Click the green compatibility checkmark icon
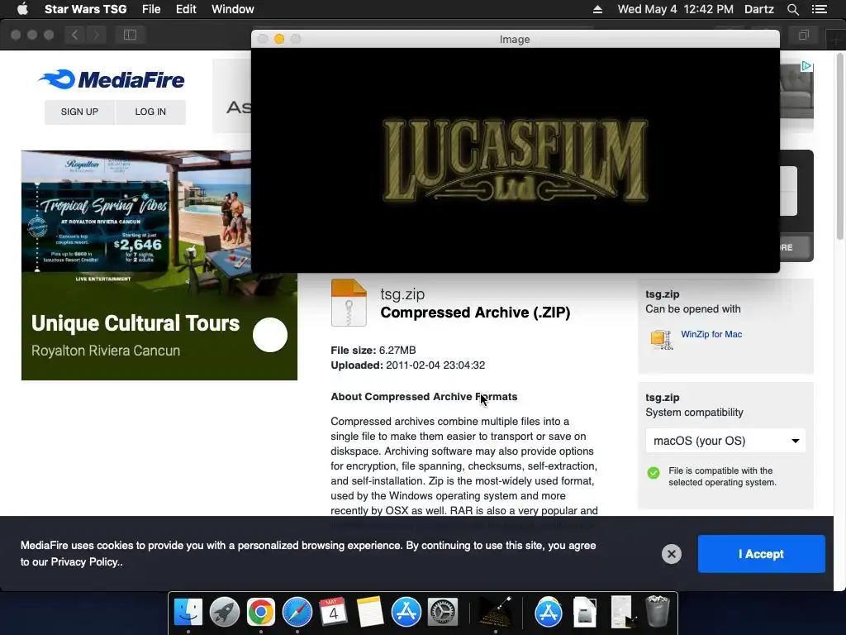Viewport: 846px width, 635px height. (x=653, y=473)
